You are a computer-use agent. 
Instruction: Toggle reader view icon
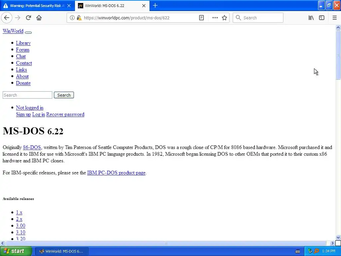click(201, 18)
